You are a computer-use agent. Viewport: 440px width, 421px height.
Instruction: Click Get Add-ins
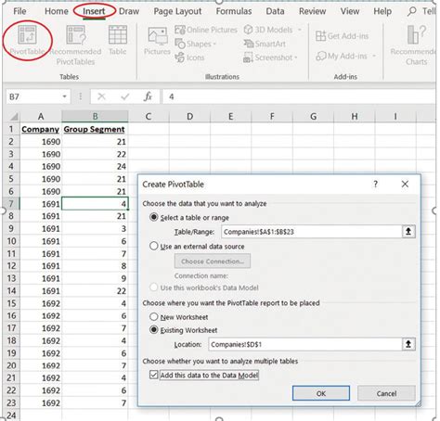pyautogui.click(x=342, y=36)
